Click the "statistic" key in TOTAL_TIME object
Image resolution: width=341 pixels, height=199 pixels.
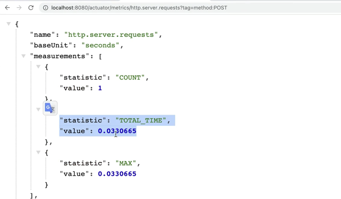(x=82, y=121)
